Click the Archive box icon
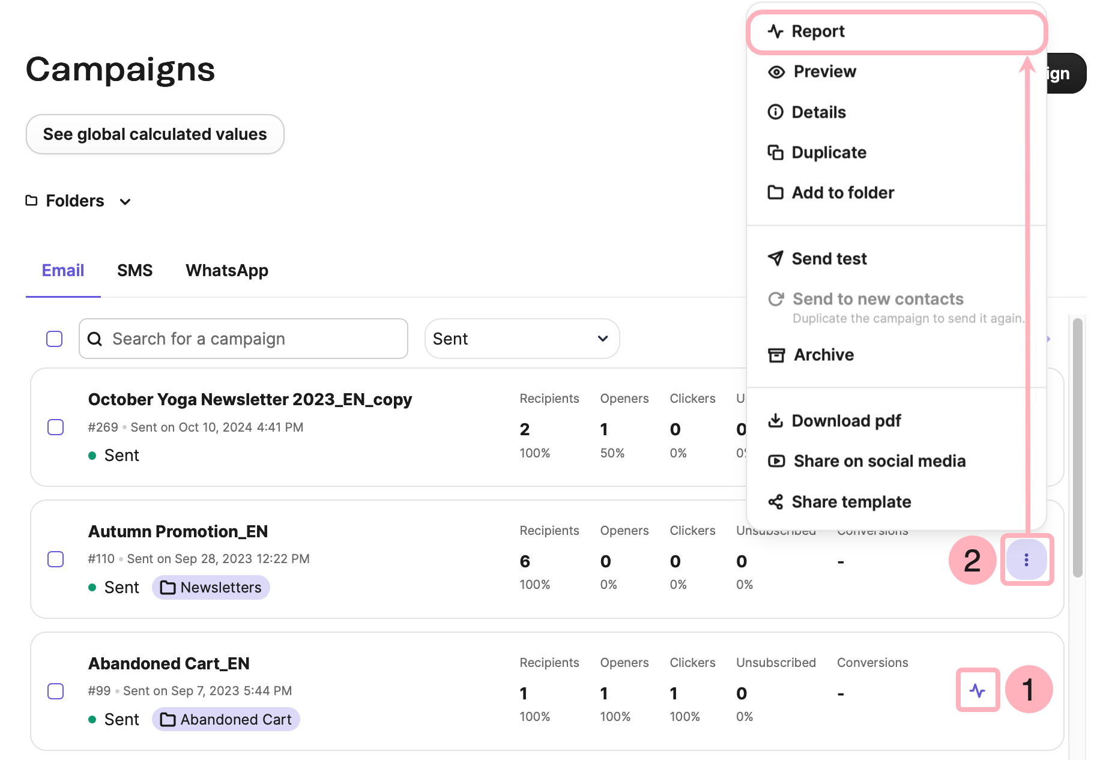 point(776,355)
